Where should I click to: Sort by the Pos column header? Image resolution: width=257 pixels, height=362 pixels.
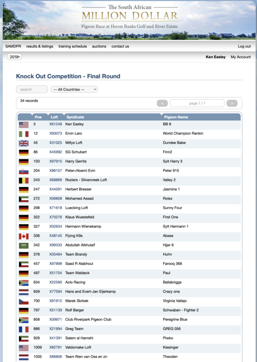(38, 117)
